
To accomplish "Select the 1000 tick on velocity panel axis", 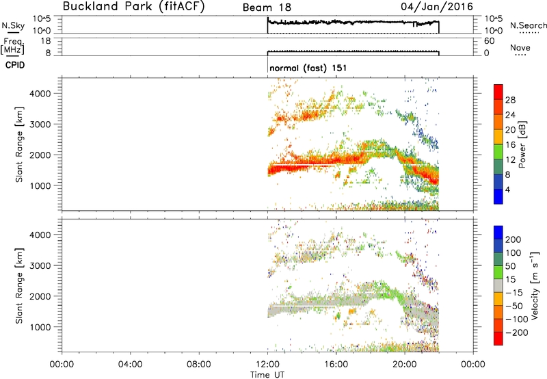I will coord(40,327).
